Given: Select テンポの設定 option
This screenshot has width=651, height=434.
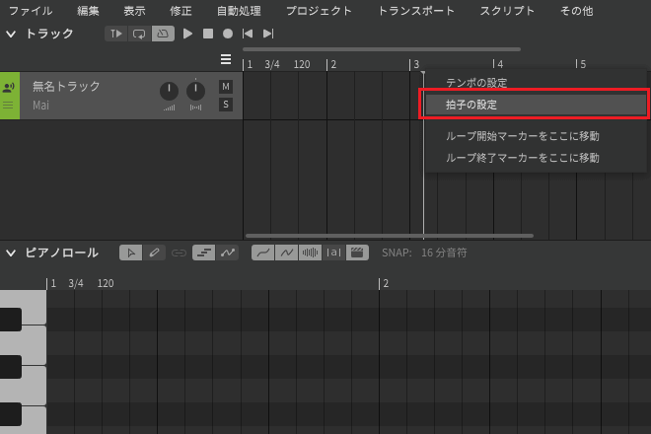Looking at the screenshot, I should click(476, 83).
